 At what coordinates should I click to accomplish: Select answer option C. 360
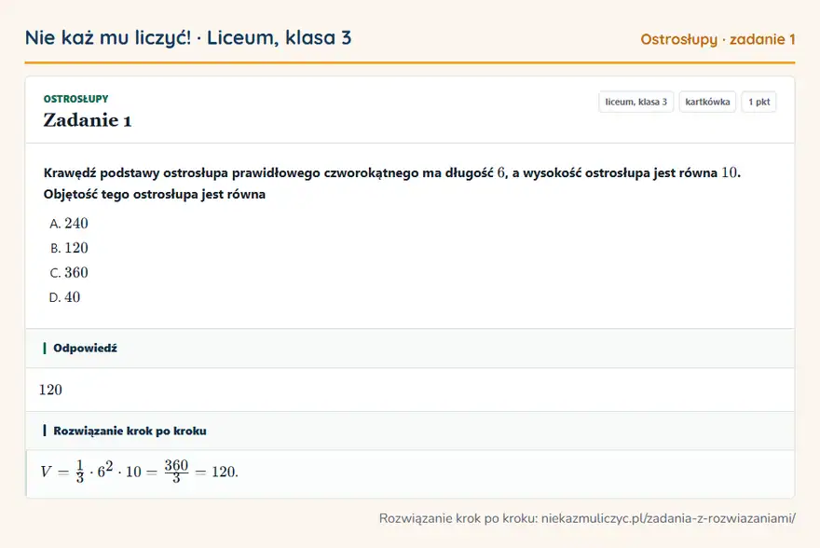pos(69,272)
